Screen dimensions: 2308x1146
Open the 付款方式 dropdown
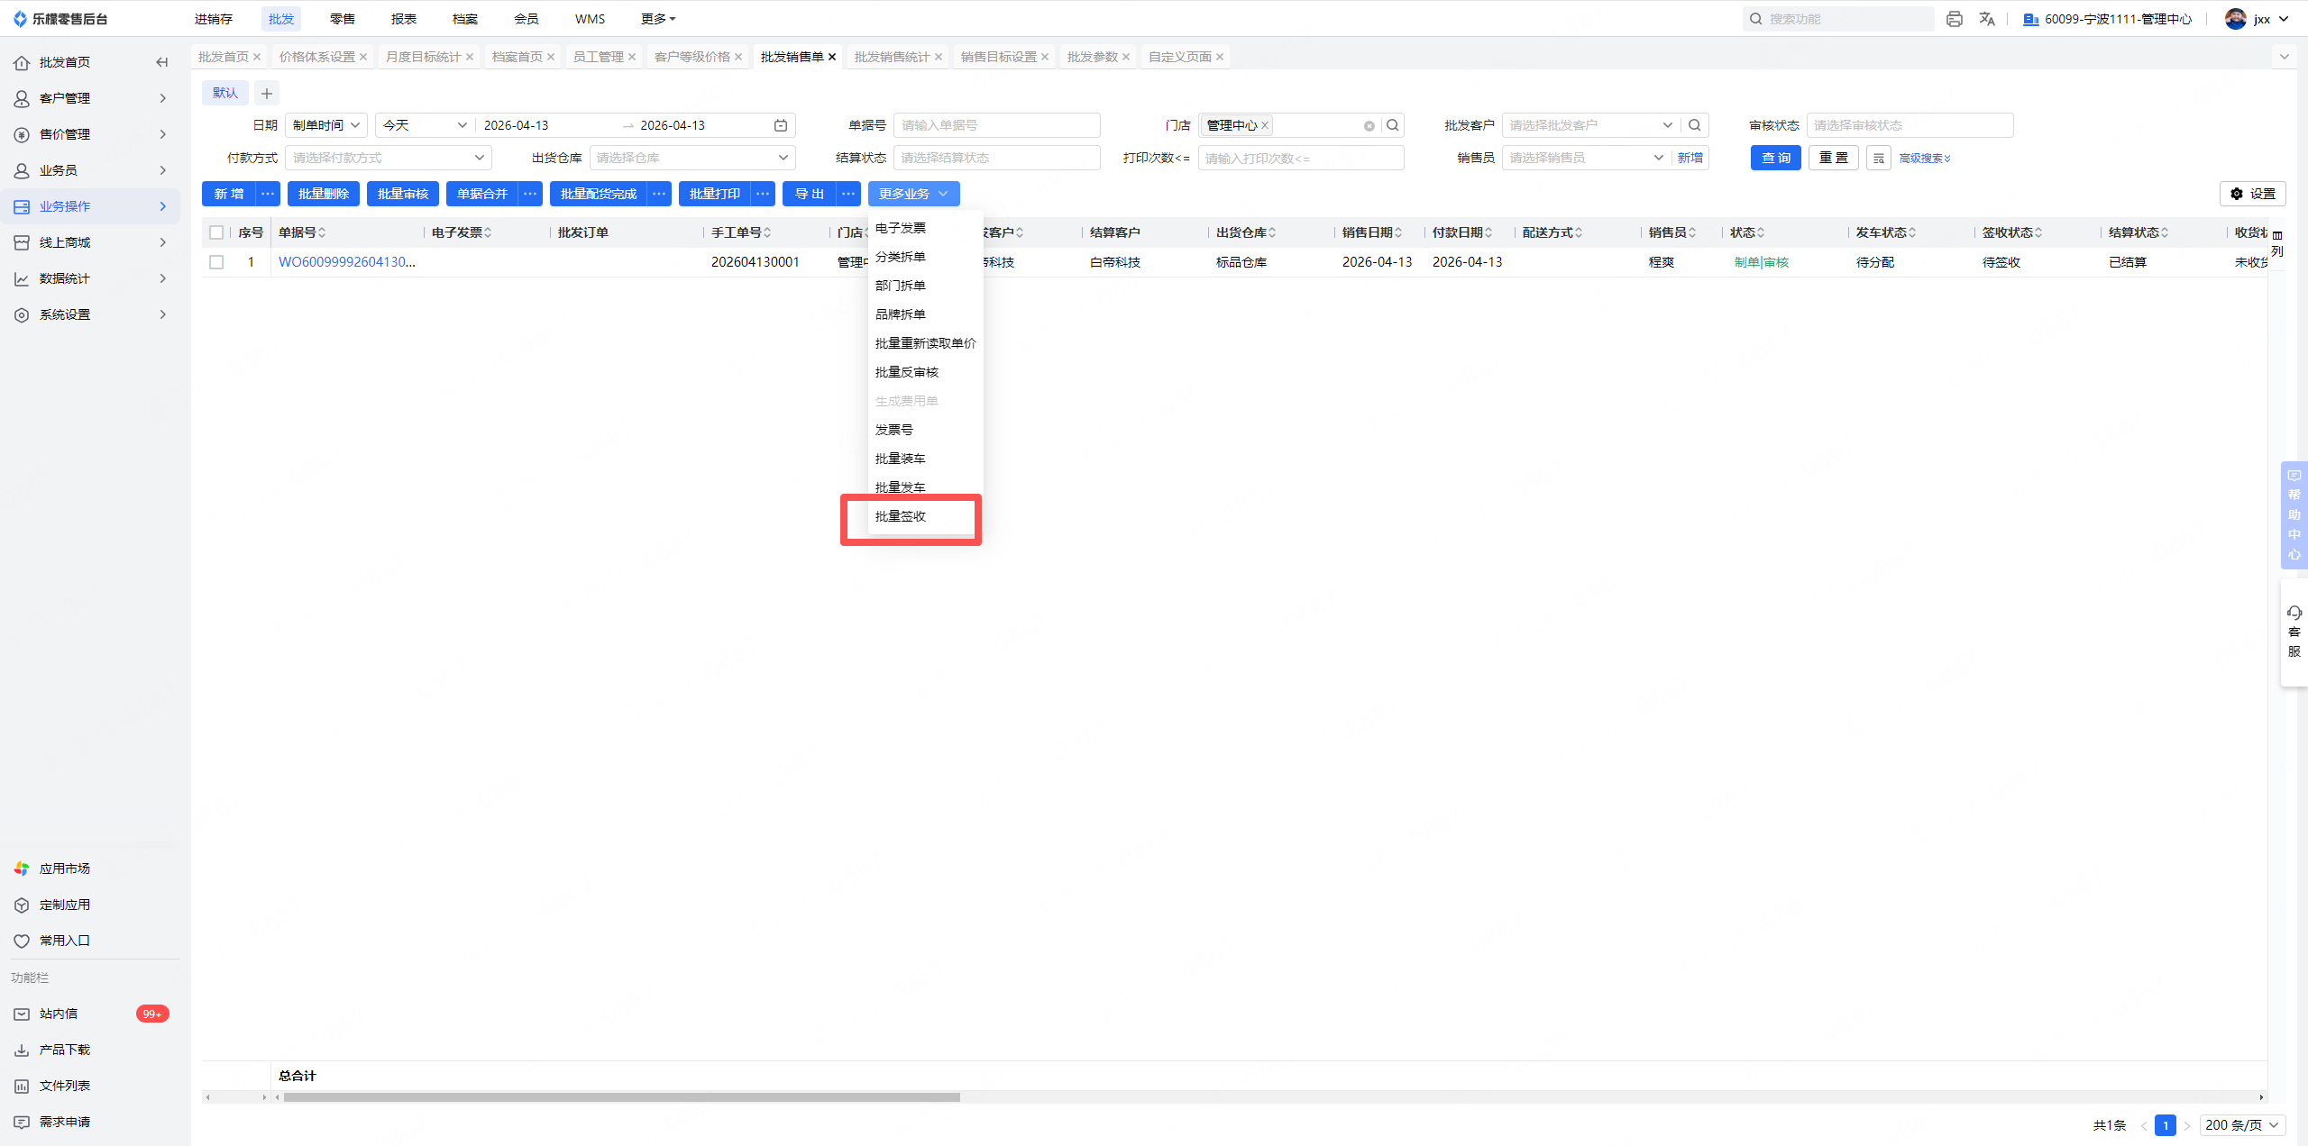tap(388, 158)
